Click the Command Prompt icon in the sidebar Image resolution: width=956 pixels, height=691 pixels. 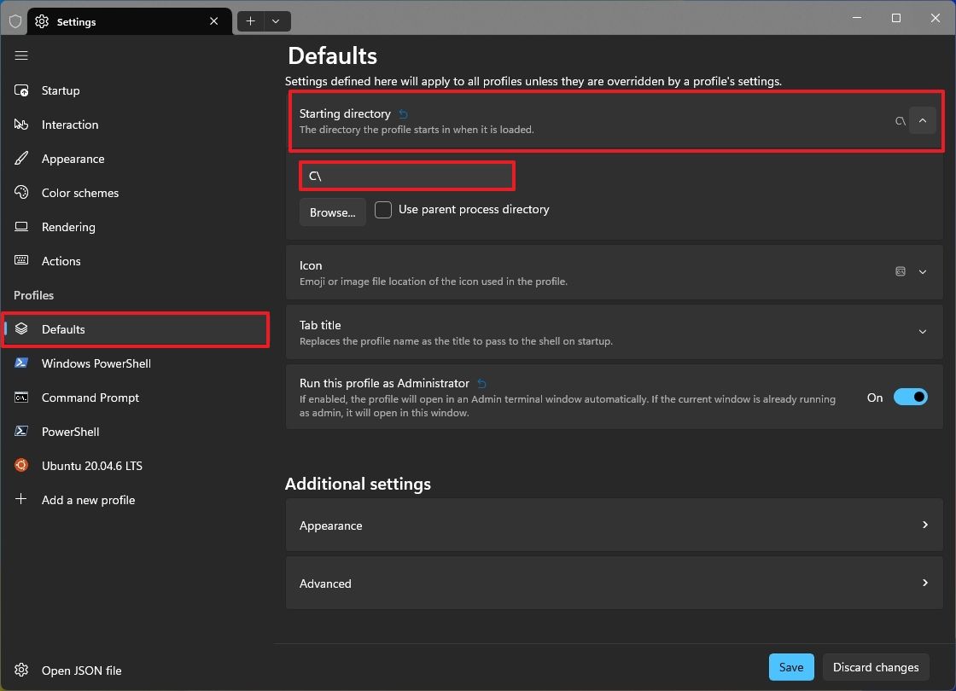click(20, 398)
